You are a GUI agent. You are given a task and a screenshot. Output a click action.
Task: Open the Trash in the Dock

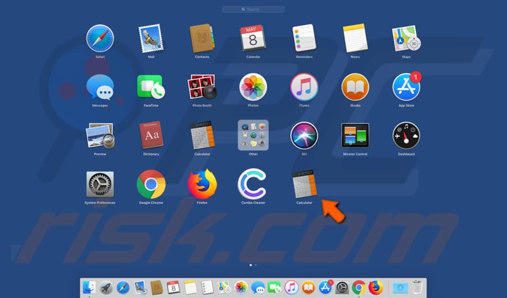pos(417,287)
